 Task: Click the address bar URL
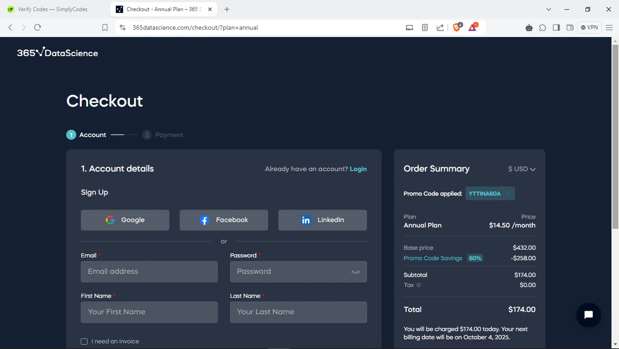(195, 28)
